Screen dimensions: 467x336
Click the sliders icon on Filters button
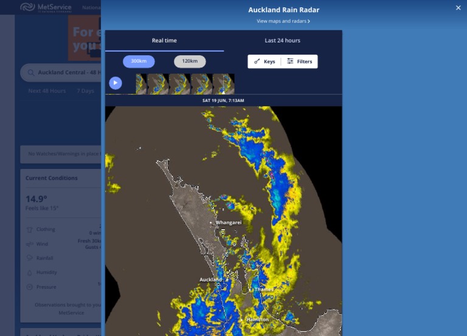pos(290,61)
